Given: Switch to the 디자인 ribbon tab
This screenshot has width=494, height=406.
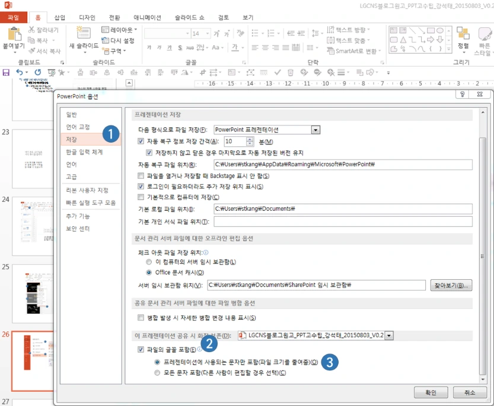Looking at the screenshot, I should pos(87,17).
